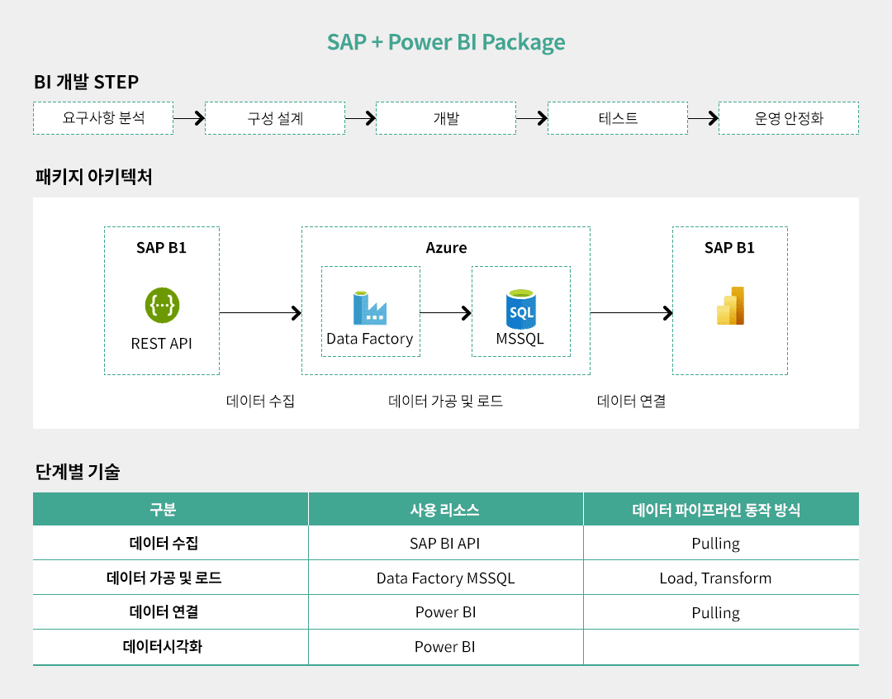Click the 단계별 기술 heading
Viewport: 892px width, 699px height.
point(78,471)
